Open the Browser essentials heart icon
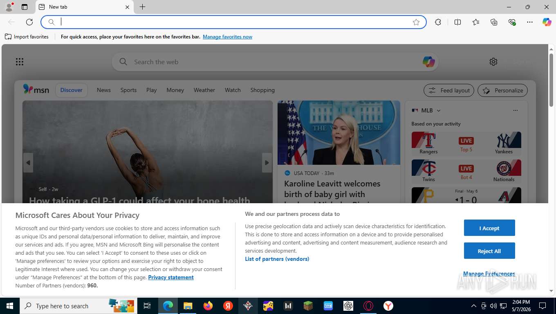This screenshot has width=556, height=314. (x=512, y=22)
